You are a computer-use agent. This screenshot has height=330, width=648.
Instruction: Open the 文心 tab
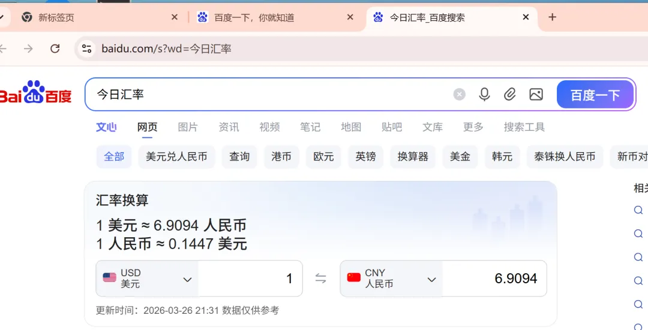[106, 127]
